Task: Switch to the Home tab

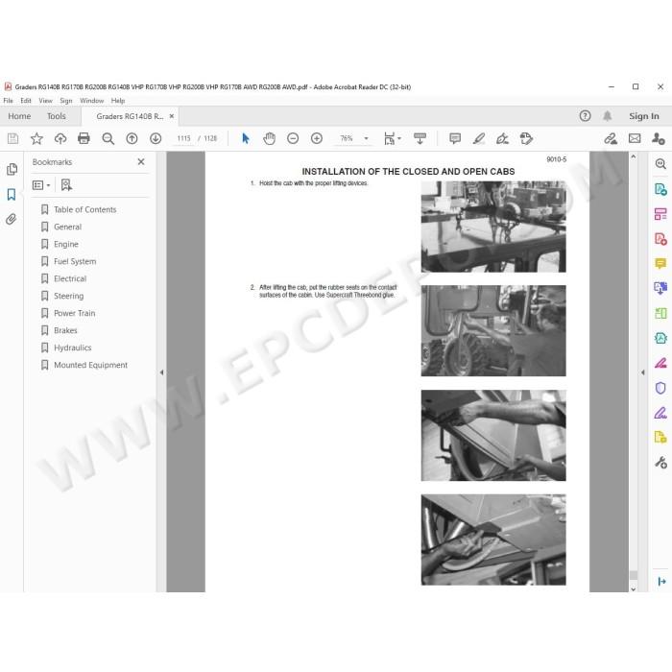Action: click(19, 116)
